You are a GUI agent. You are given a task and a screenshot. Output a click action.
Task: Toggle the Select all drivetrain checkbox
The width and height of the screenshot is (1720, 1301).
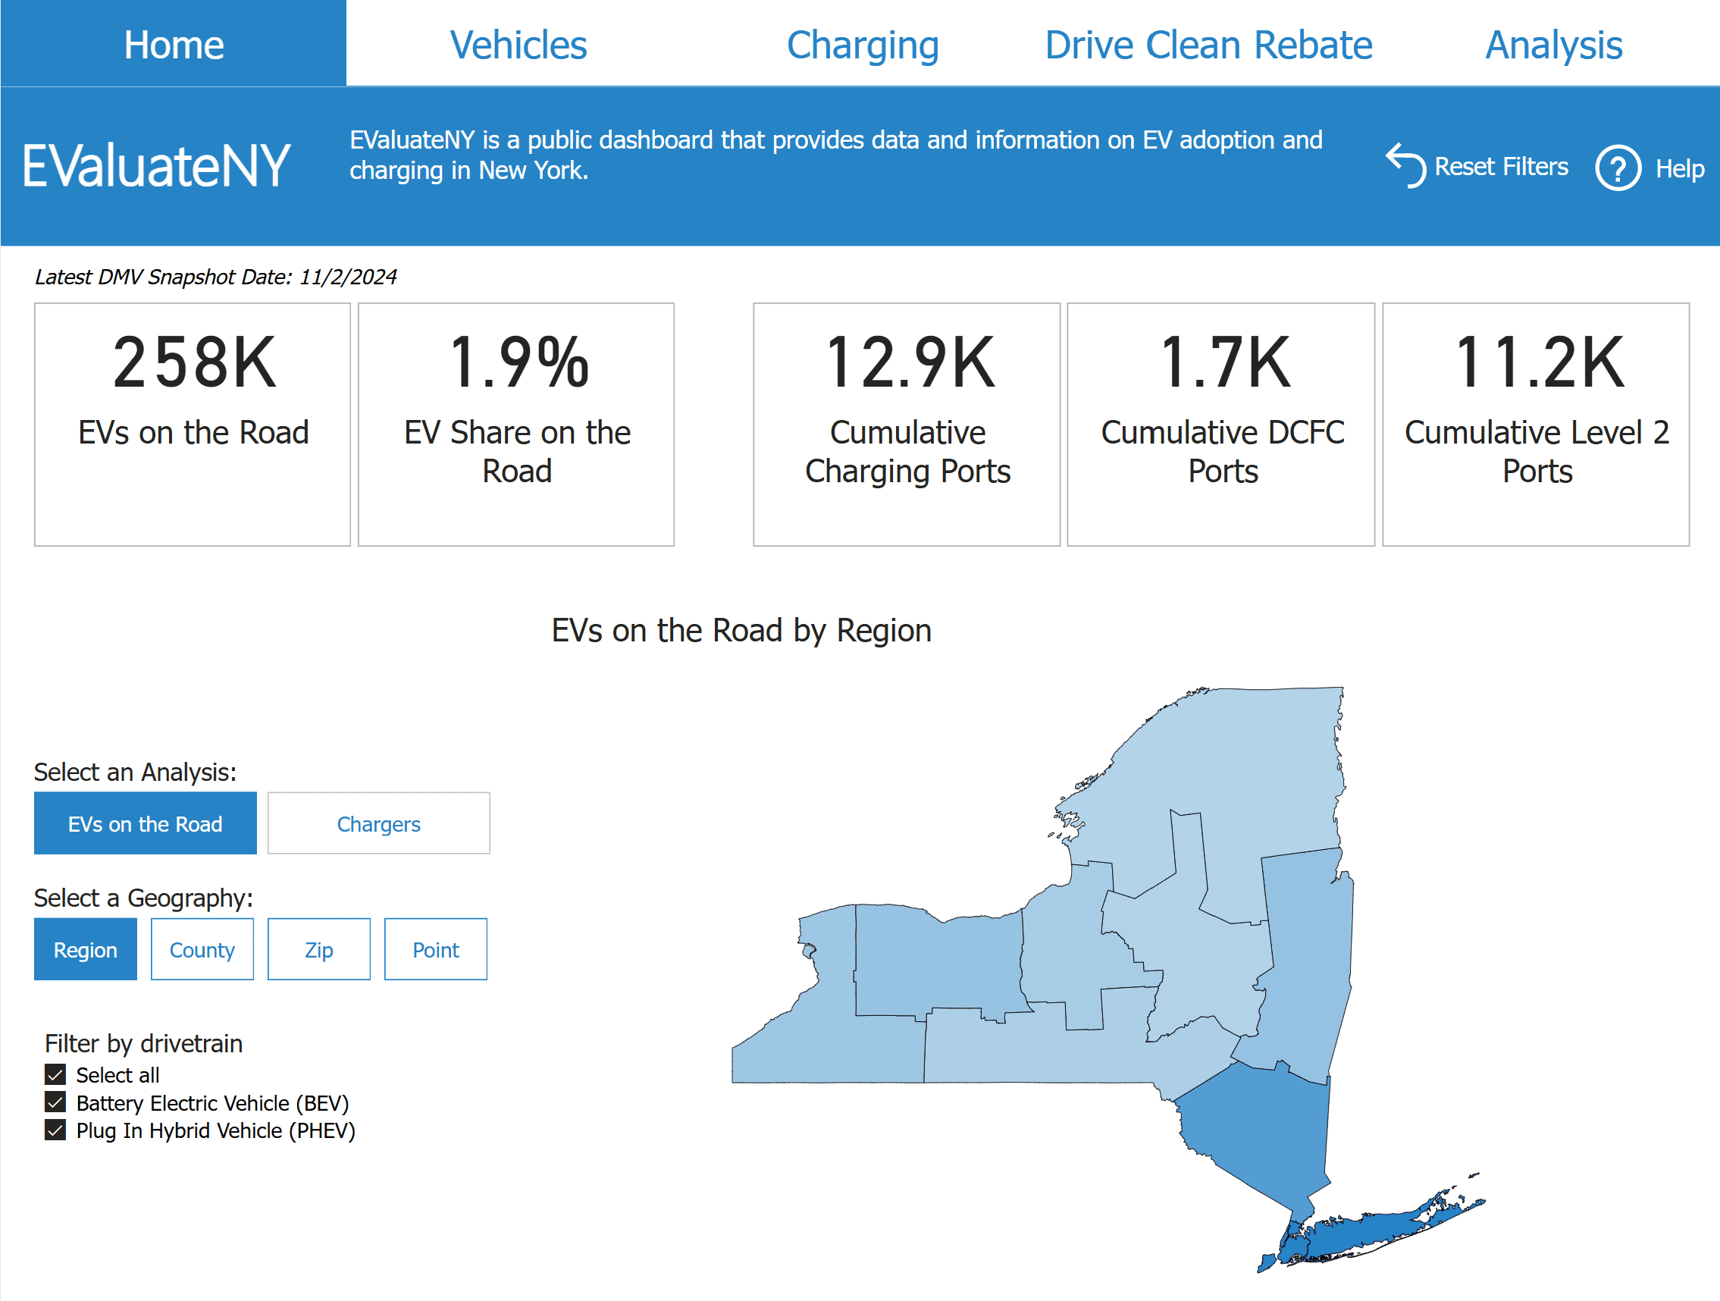(55, 1075)
